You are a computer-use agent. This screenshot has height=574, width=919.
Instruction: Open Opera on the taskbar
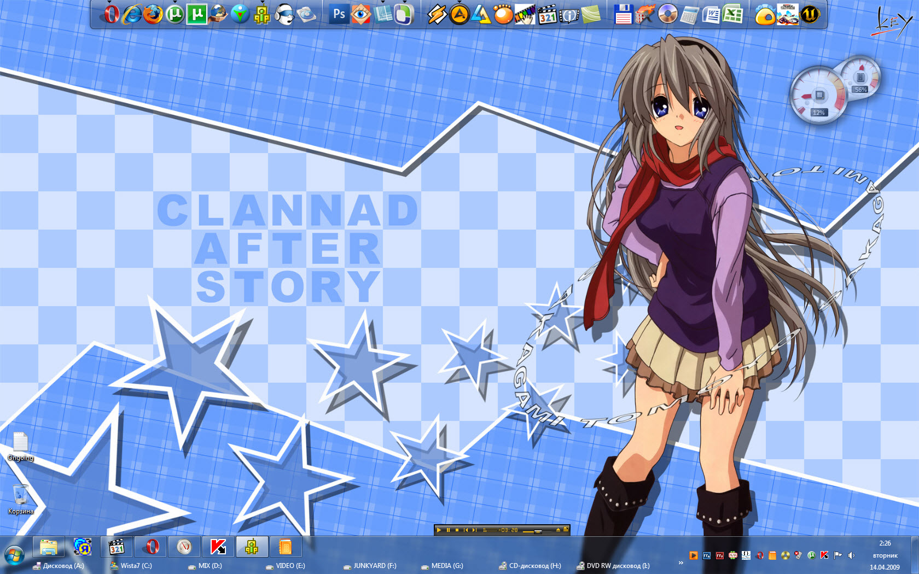pyautogui.click(x=152, y=547)
